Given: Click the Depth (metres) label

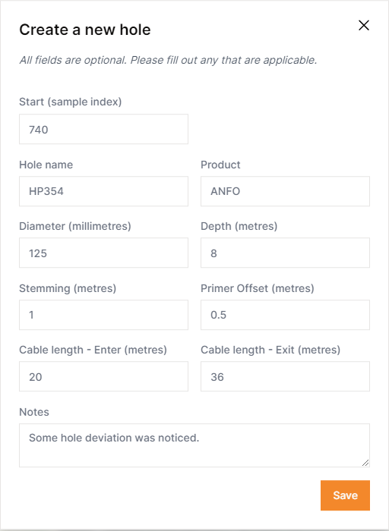Looking at the screenshot, I should click(x=239, y=226).
